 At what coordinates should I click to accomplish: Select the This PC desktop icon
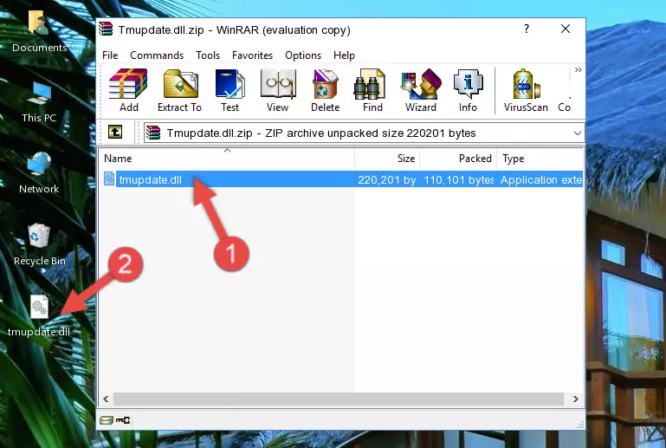(39, 102)
